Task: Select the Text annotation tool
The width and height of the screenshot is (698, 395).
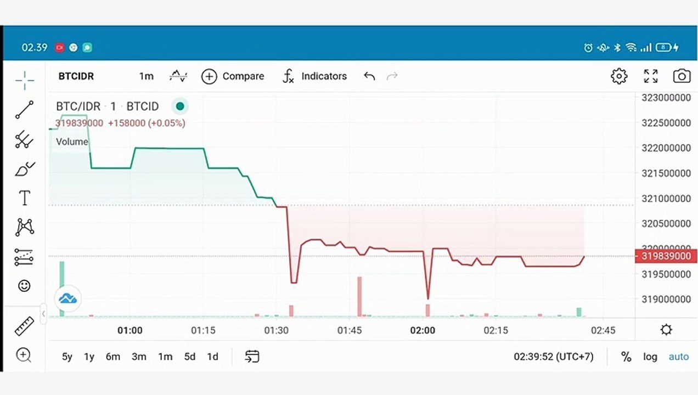Action: 24,198
